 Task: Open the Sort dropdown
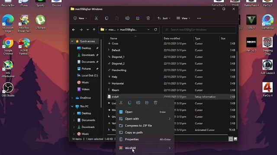pyautogui.click(x=164, y=18)
